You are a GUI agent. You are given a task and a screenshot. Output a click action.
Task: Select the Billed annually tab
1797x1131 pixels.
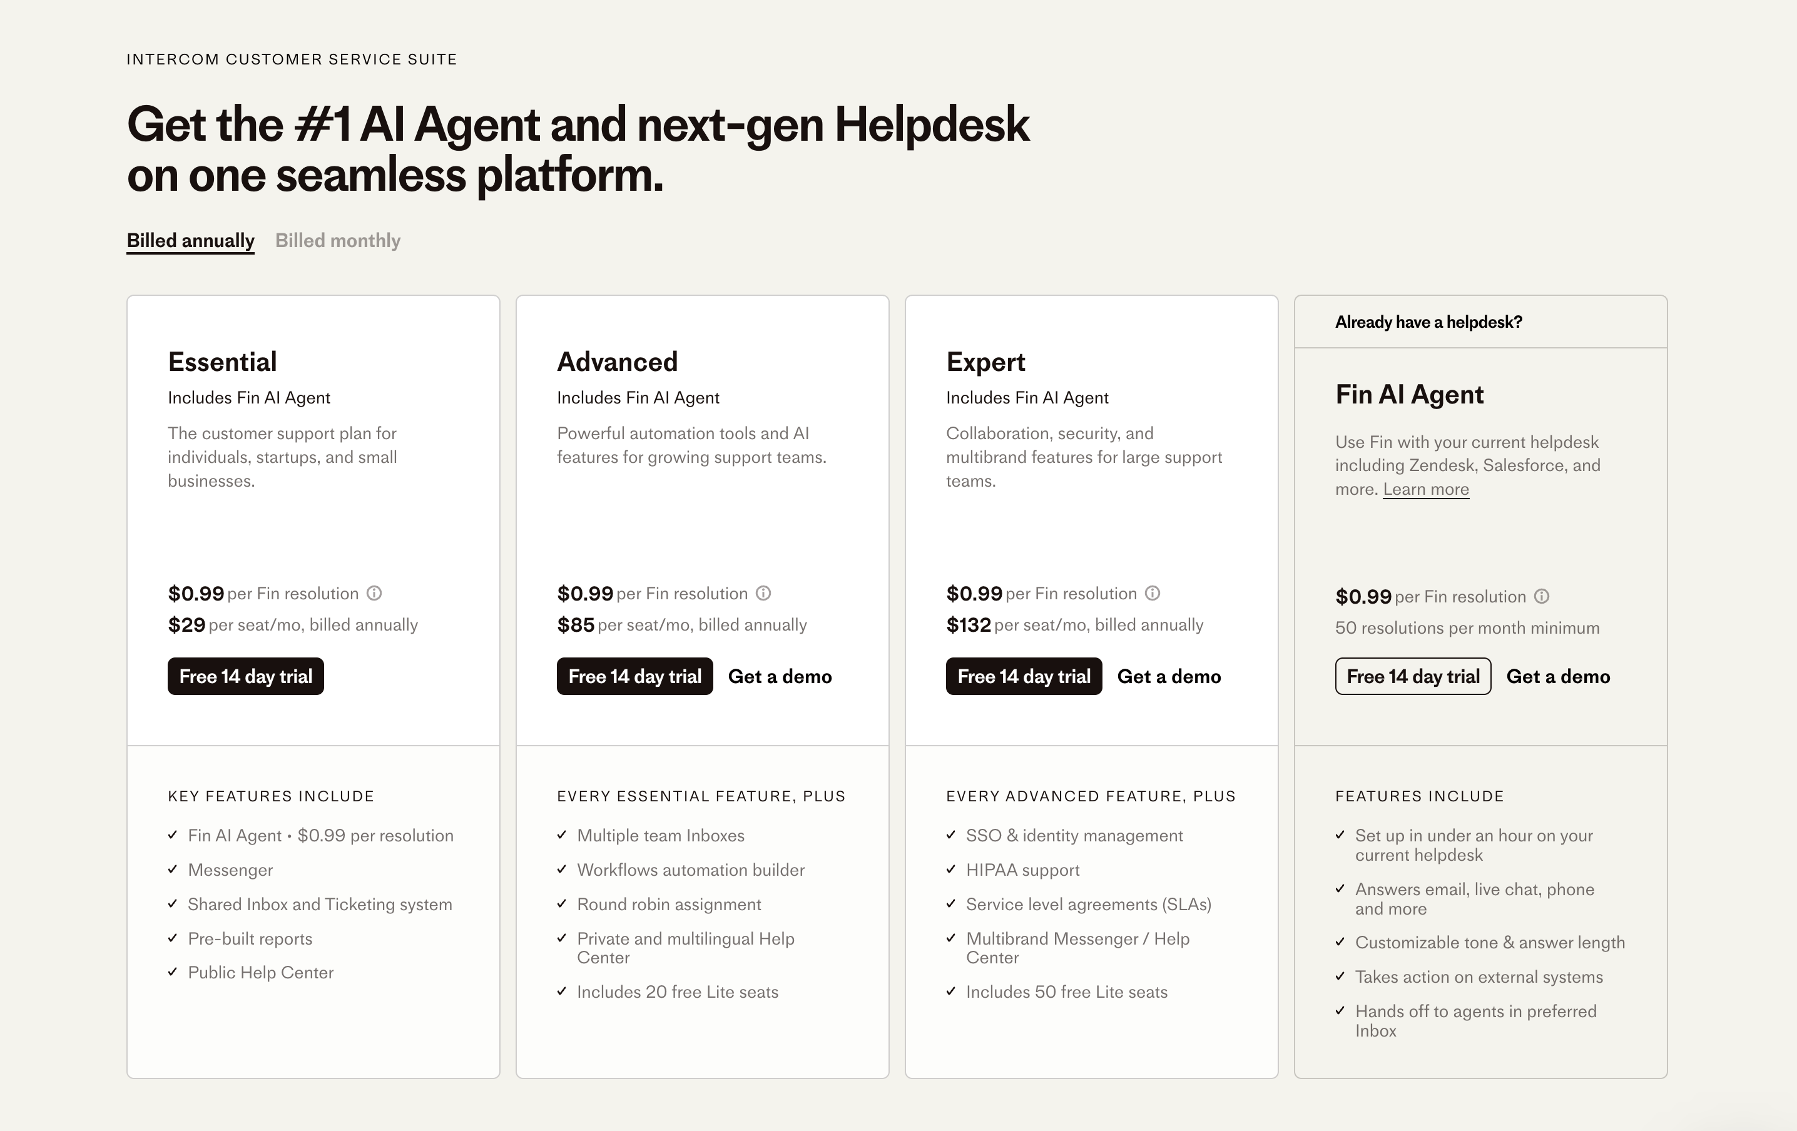(190, 240)
